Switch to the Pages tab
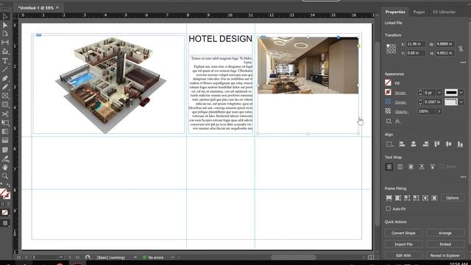The width and height of the screenshot is (471, 265). point(419,12)
